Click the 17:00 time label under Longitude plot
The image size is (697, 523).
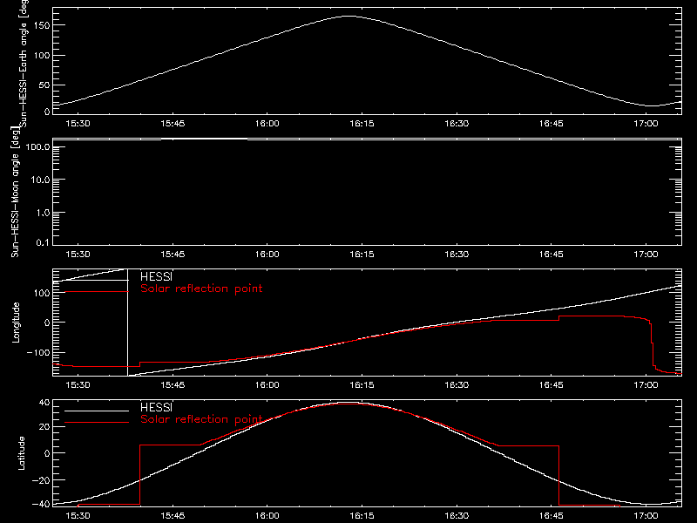coord(646,385)
